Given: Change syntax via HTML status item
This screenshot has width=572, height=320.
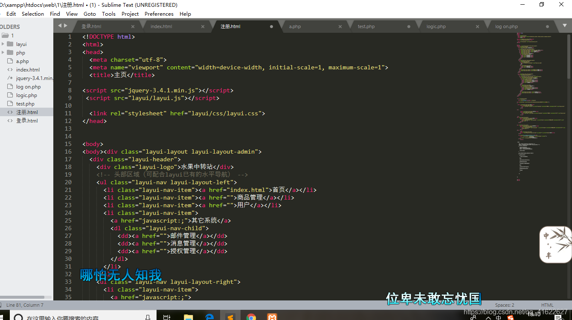Looking at the screenshot, I should pos(547,305).
